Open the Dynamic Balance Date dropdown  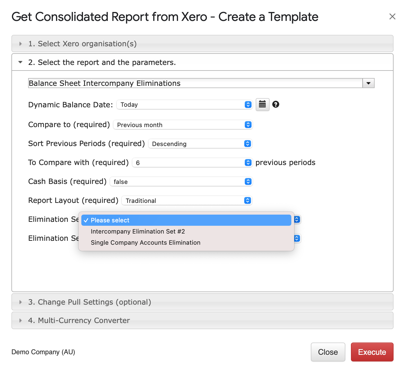point(184,105)
